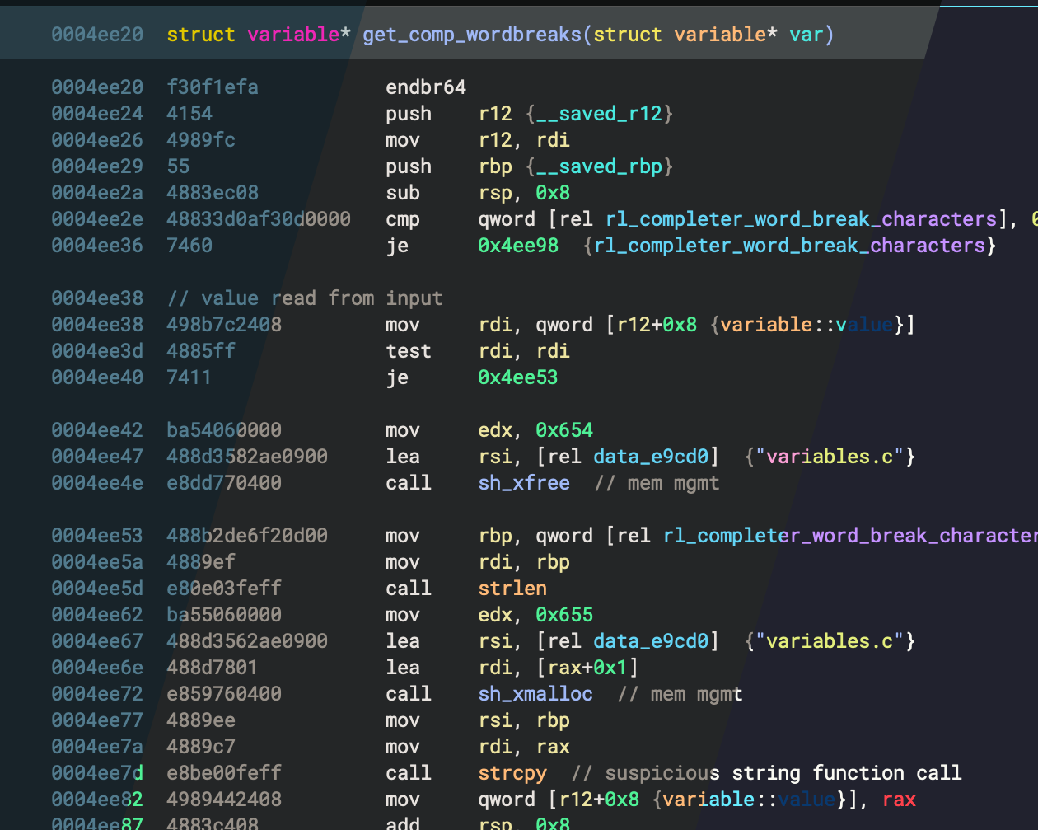Click the __saved_r12 stack variable annotation
The width and height of the screenshot is (1038, 830).
click(x=600, y=114)
